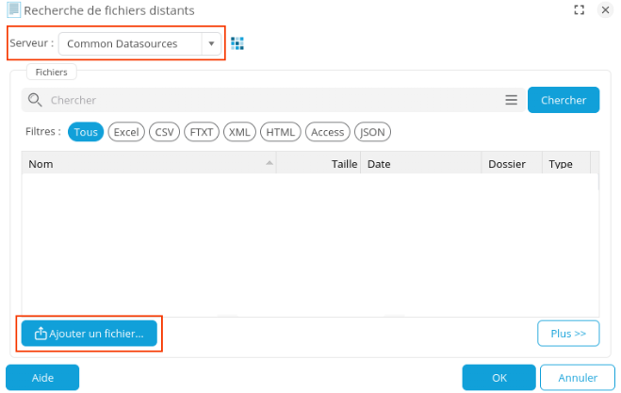Toggle the Excel filter

[x=126, y=133]
